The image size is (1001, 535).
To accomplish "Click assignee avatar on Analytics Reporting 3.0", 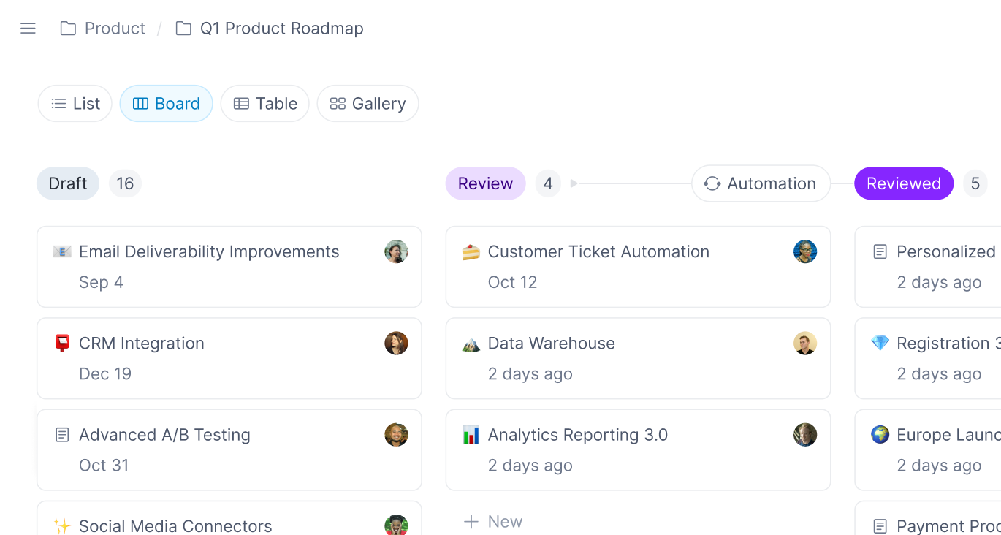I will click(805, 435).
